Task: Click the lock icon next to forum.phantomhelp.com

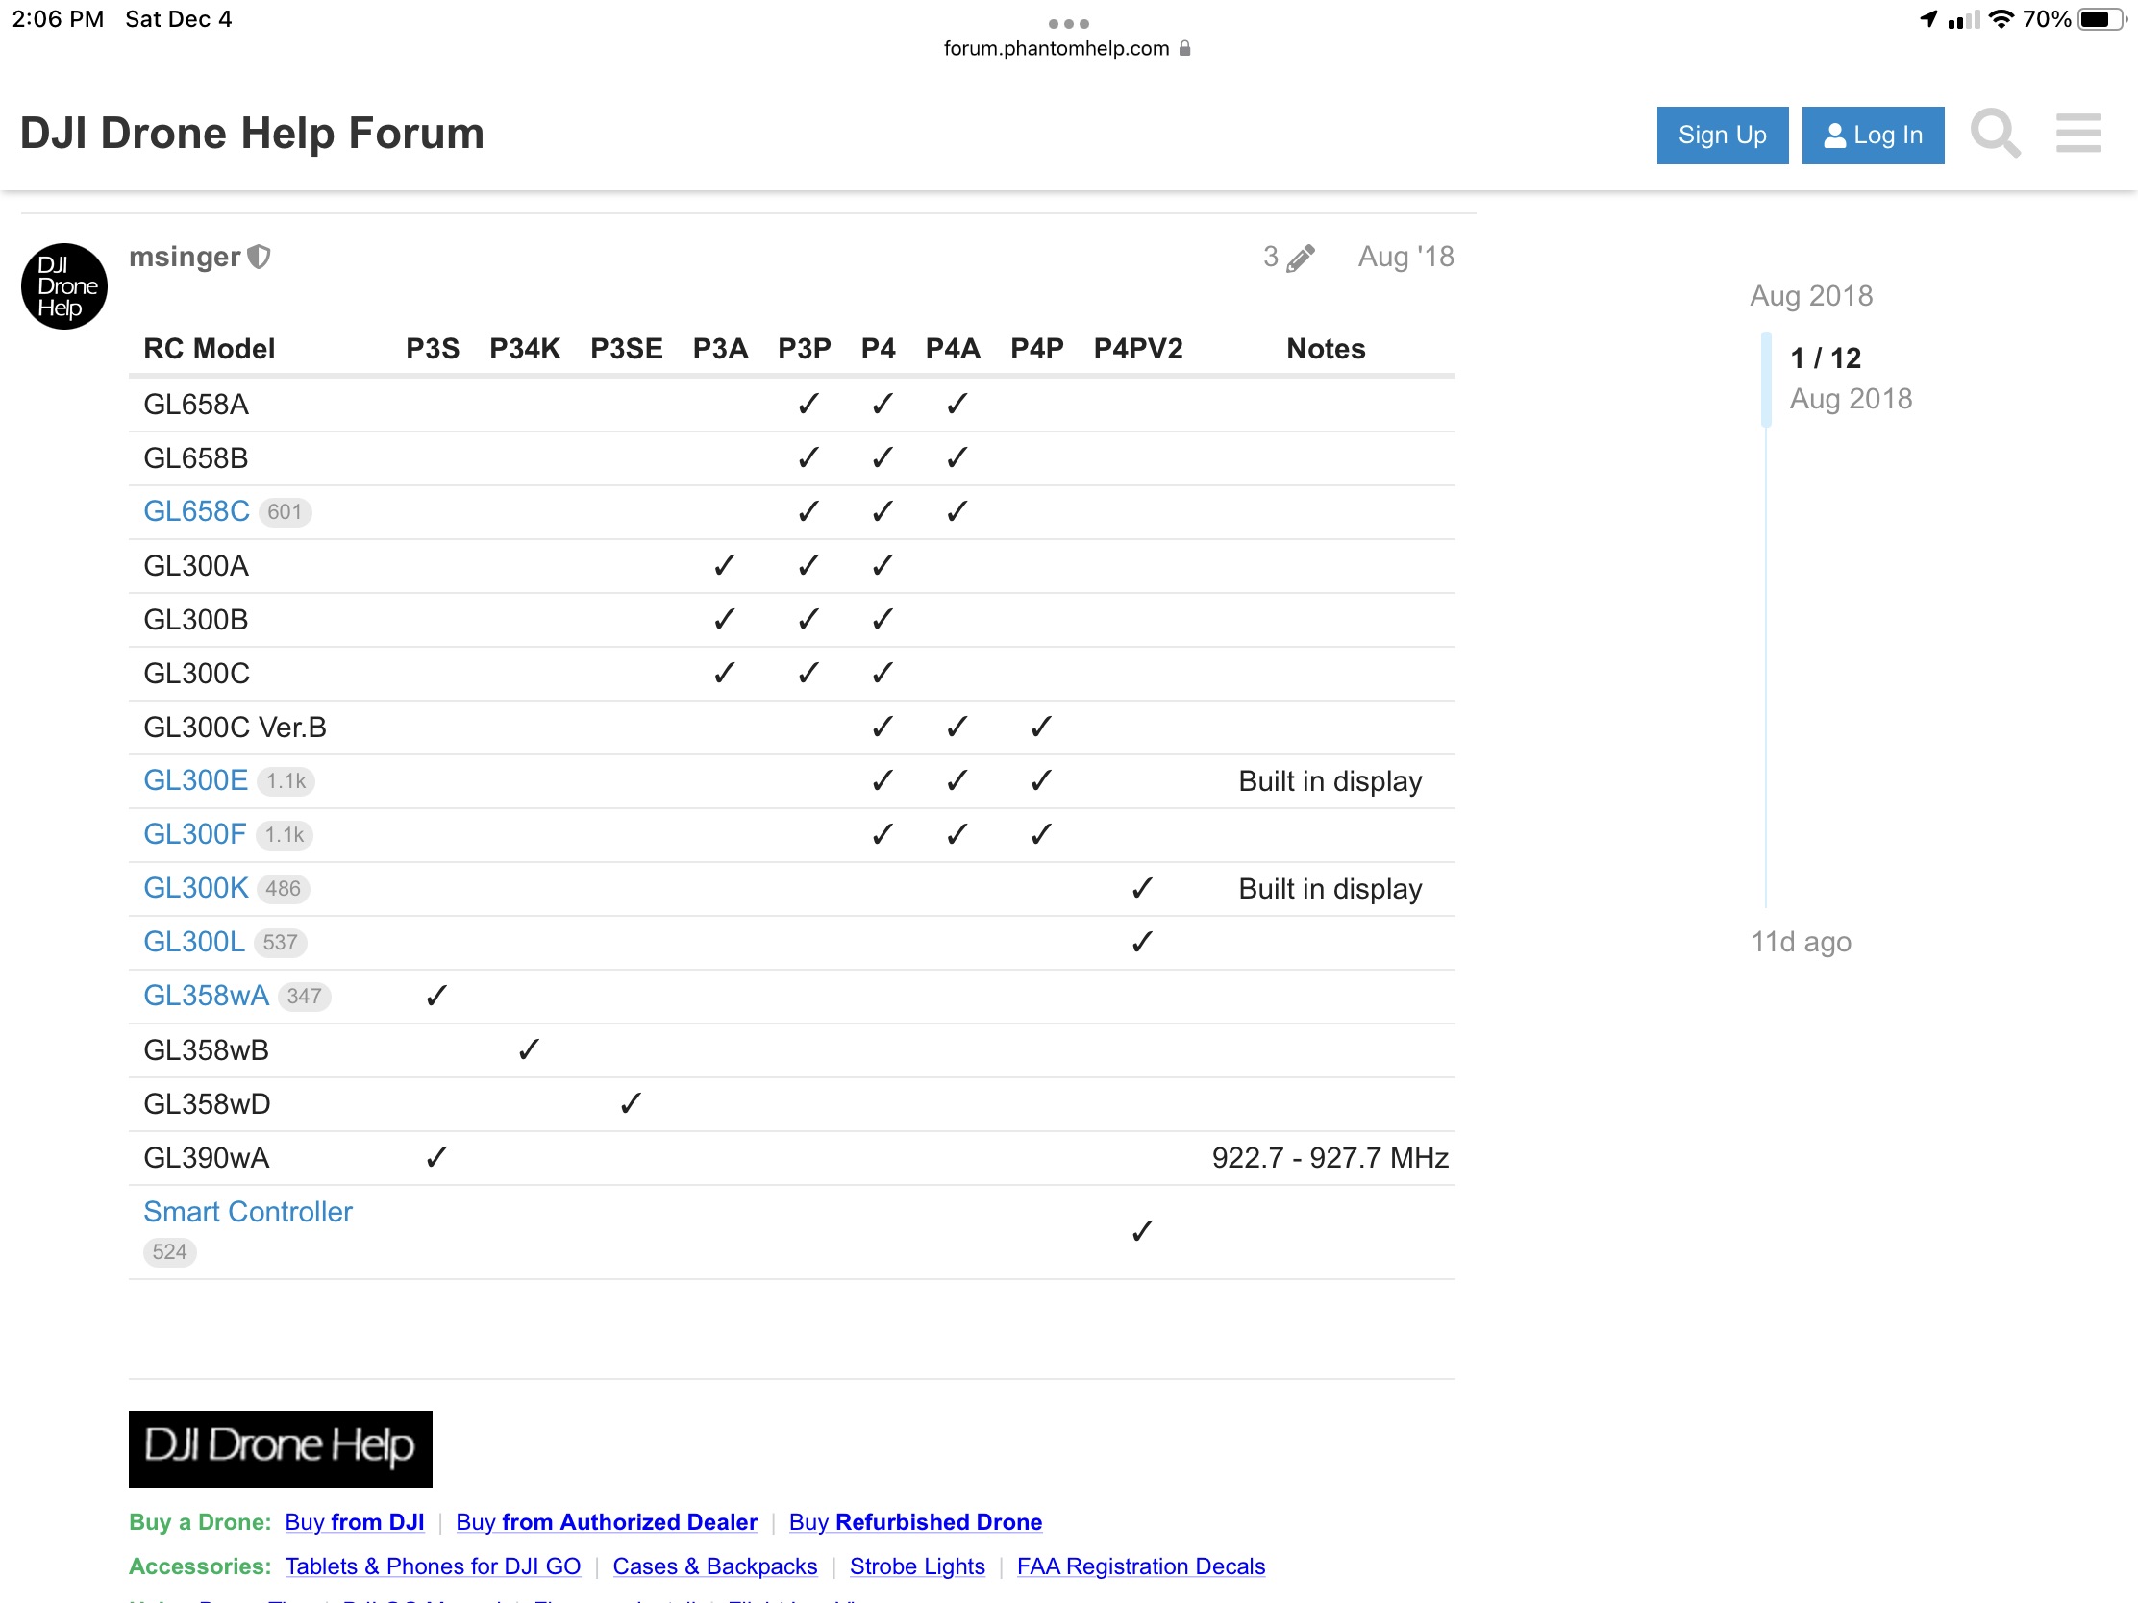Action: click(1184, 48)
